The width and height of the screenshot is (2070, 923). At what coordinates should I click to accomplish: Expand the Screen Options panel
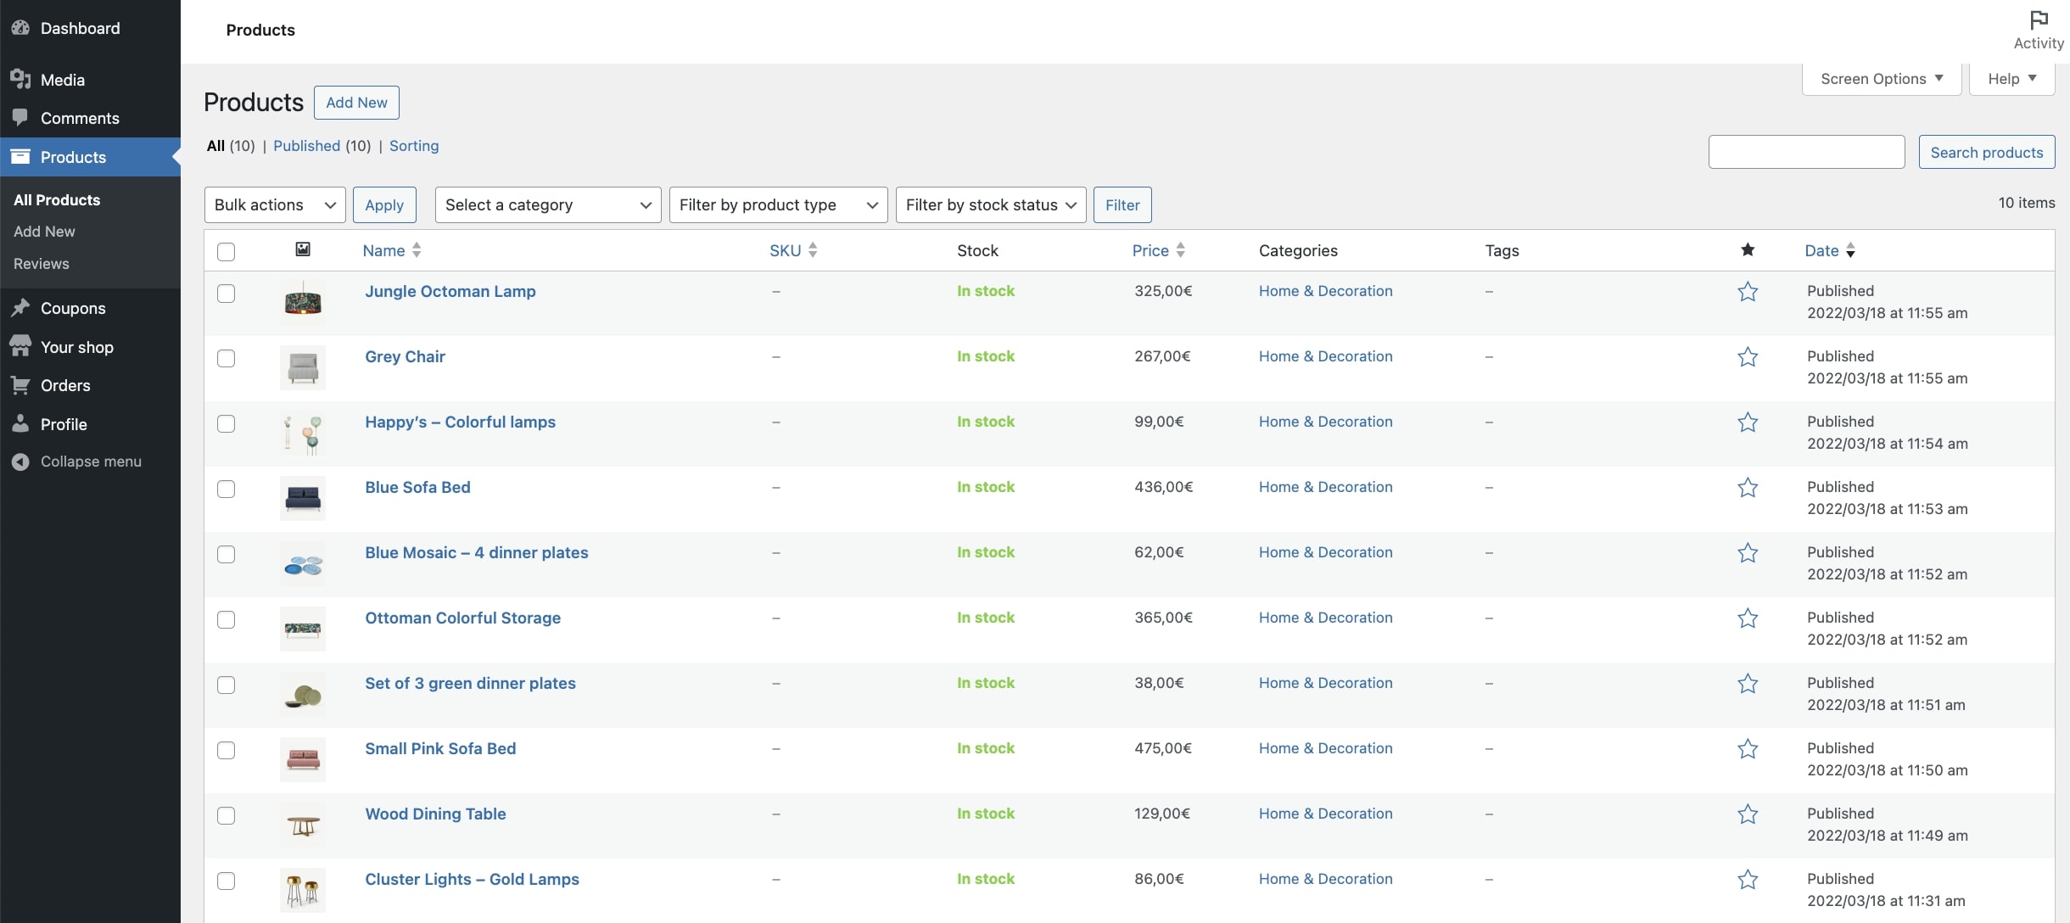1882,79
